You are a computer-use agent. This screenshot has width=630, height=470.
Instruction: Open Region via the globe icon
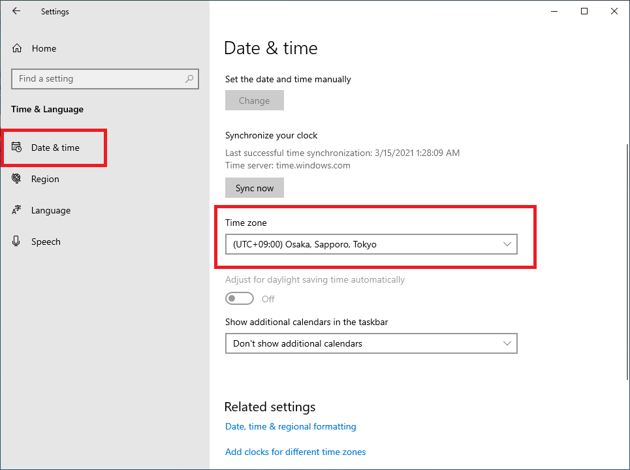click(x=16, y=178)
